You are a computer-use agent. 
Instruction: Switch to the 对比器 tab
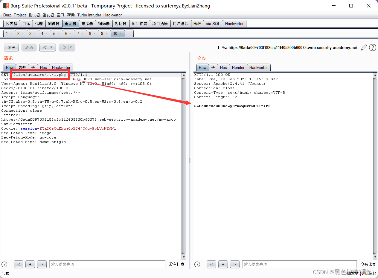point(121,24)
